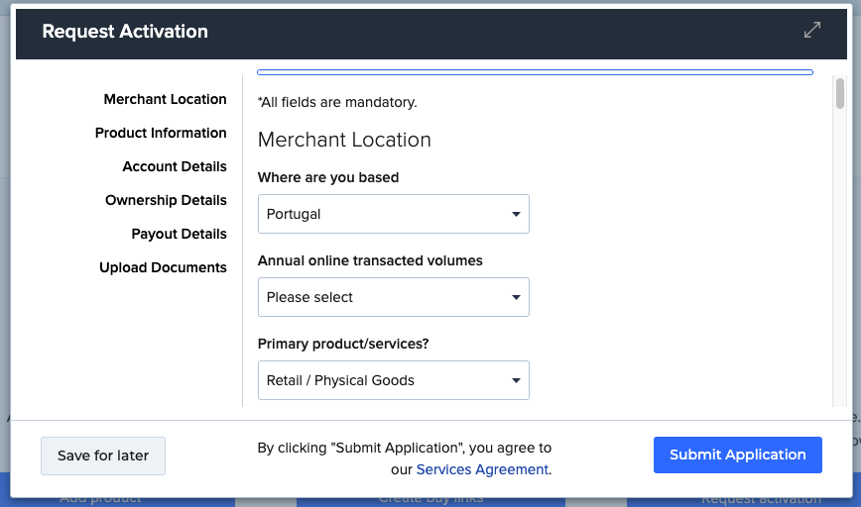Image resolution: width=861 pixels, height=507 pixels.
Task: Click the 'Where are you based' label
Action: (x=328, y=178)
